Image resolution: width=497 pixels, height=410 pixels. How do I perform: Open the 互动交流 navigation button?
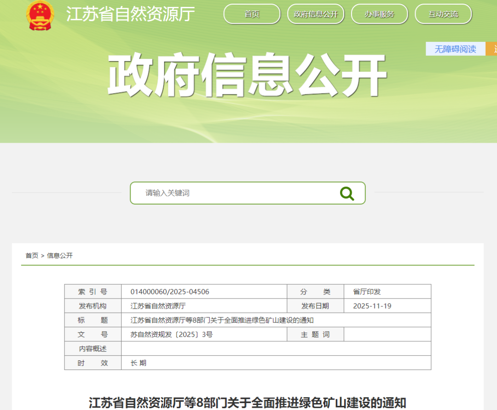click(443, 14)
